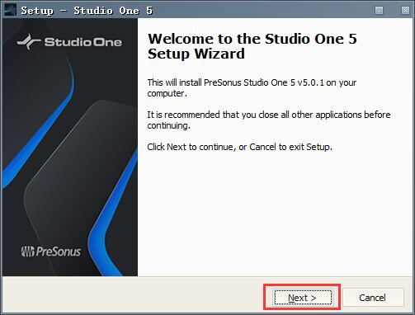The height and width of the screenshot is (315, 415).
Task: Click the PreSonus waveform icon
Action: [x=28, y=252]
